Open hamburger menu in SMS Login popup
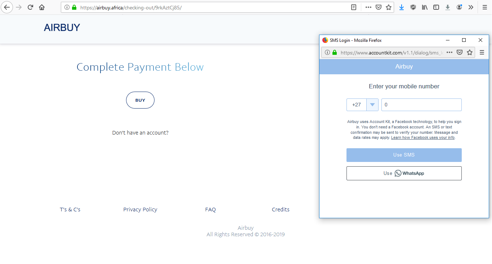This screenshot has width=492, height=264. (x=482, y=53)
